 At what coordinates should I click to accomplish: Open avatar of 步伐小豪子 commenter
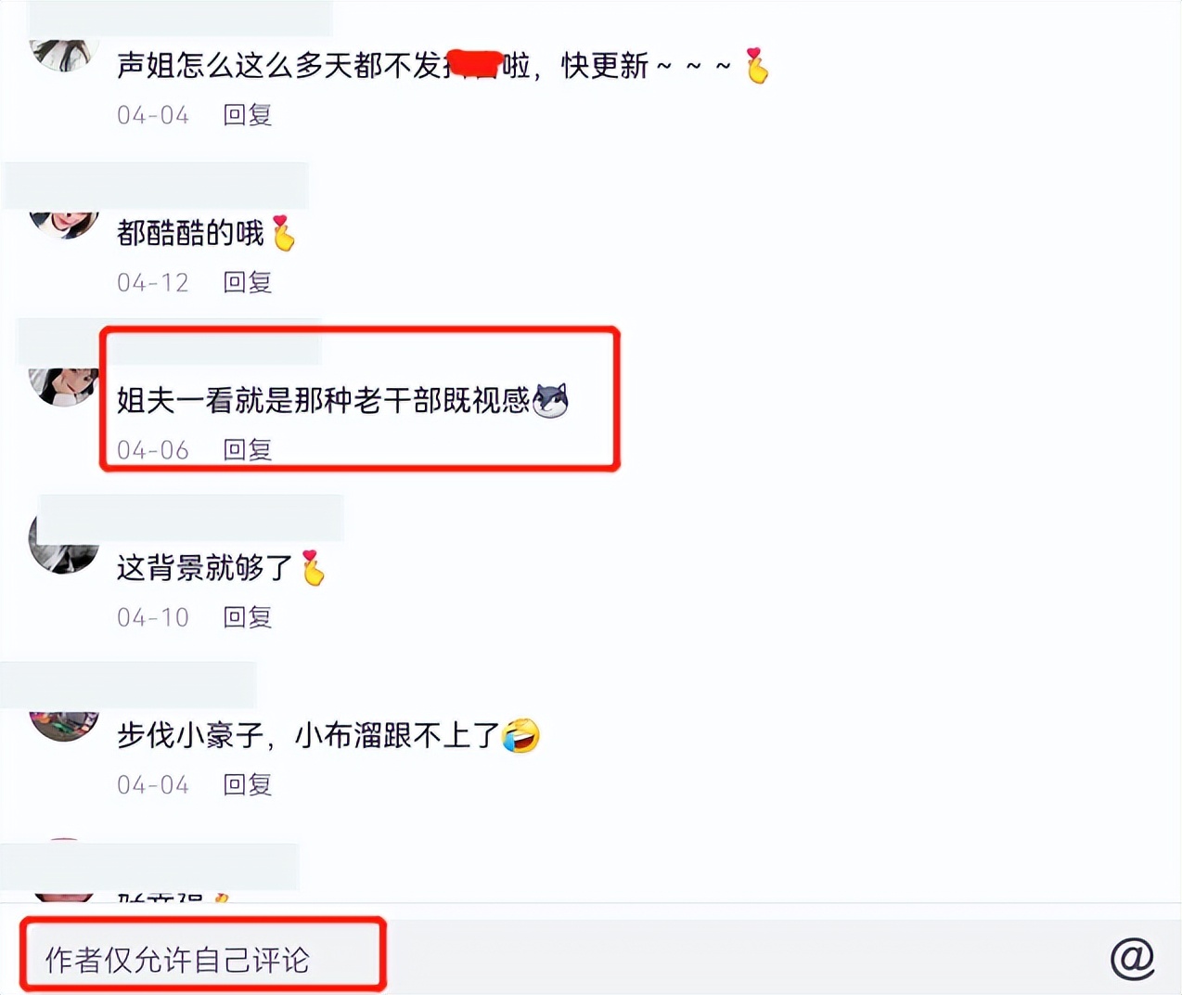(x=64, y=724)
